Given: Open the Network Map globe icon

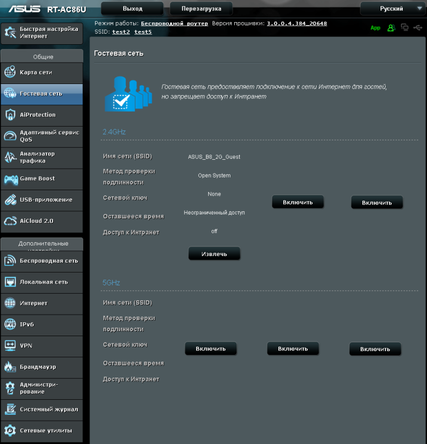Looking at the screenshot, I should (10, 72).
